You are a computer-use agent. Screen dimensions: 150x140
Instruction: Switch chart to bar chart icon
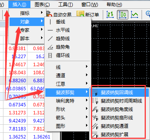coord(110,15)
